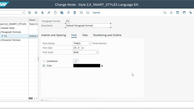The image size is (194, 109).
Task: Click the blank page Create icon
Action: click(x=55, y=13)
